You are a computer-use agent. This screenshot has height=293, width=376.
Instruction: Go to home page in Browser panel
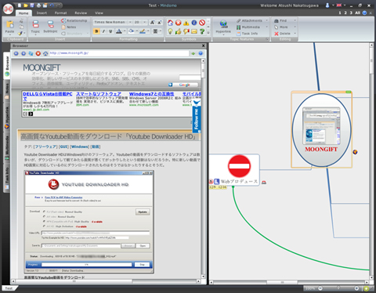[x=45, y=53]
